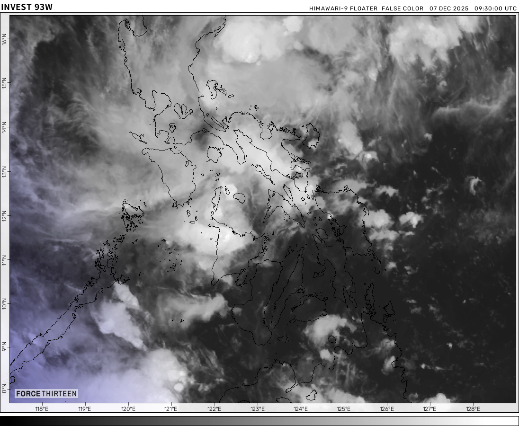Screen dimensions: 519x426
Task: Click the FALSE COLOR product label
Action: [402, 9]
